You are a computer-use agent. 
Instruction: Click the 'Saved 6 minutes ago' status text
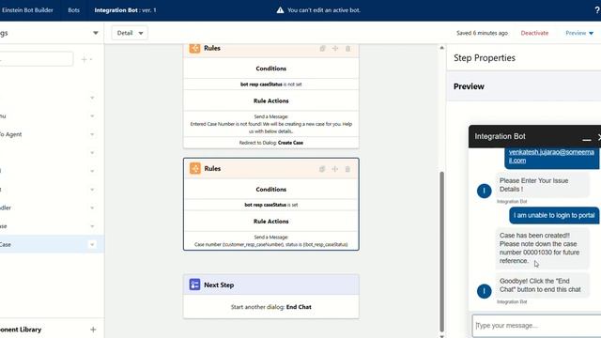point(482,33)
